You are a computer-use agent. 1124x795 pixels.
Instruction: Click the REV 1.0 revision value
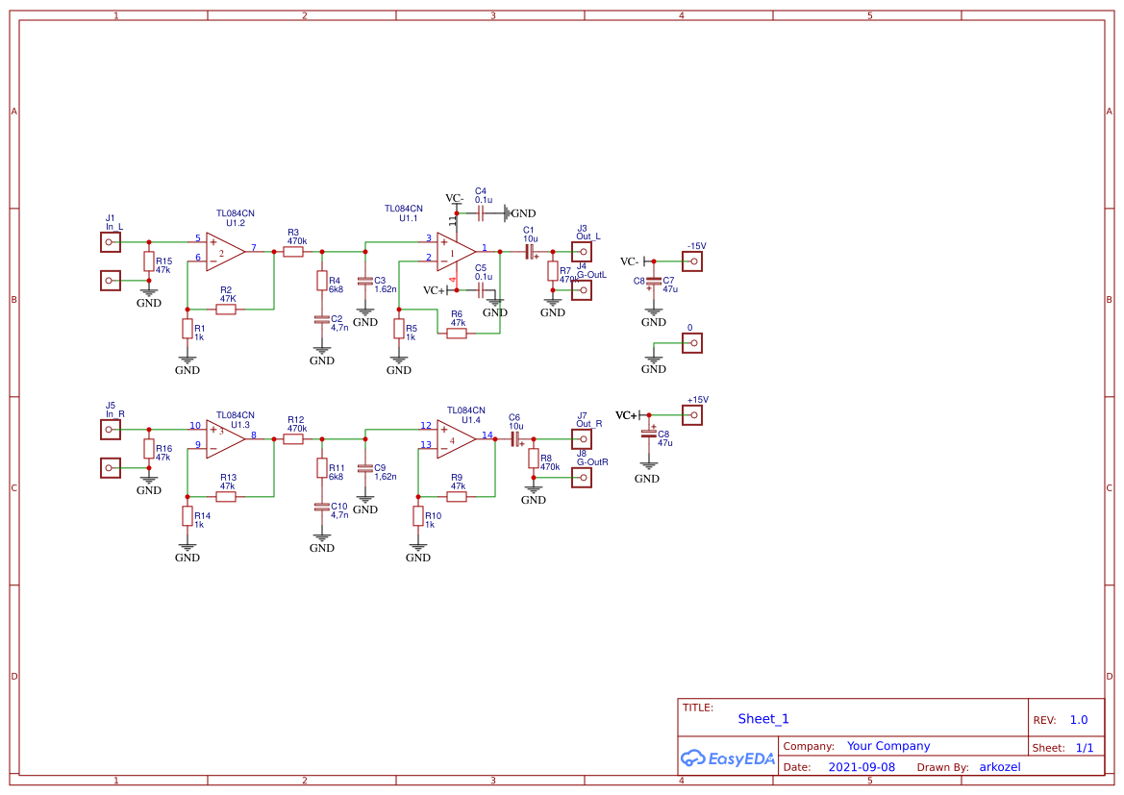(1079, 720)
